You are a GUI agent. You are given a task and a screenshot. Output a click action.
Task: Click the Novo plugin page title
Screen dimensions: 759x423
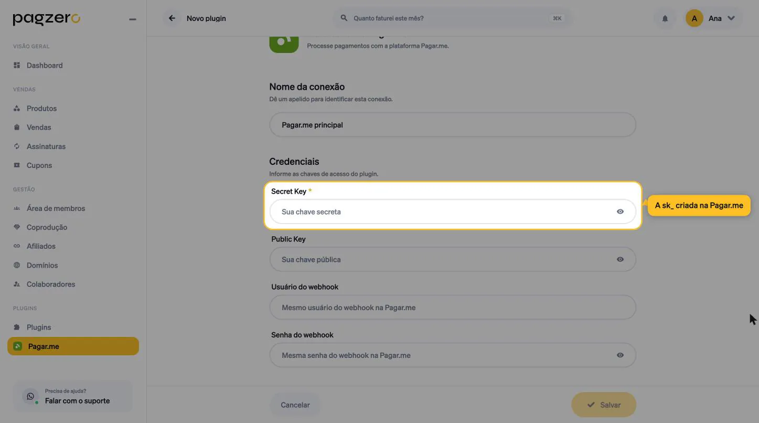click(206, 18)
